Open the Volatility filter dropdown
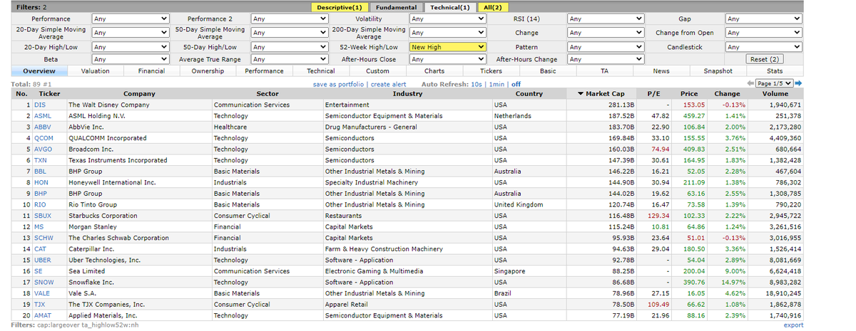 448,19
